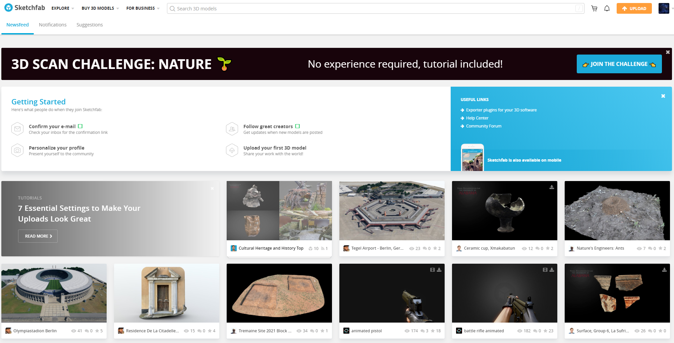Click the download icon on animated pistol card
The image size is (674, 343).
tap(439, 270)
